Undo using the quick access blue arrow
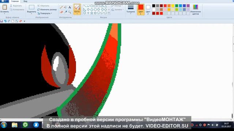The height and width of the screenshot is (131, 234). click(5, 21)
